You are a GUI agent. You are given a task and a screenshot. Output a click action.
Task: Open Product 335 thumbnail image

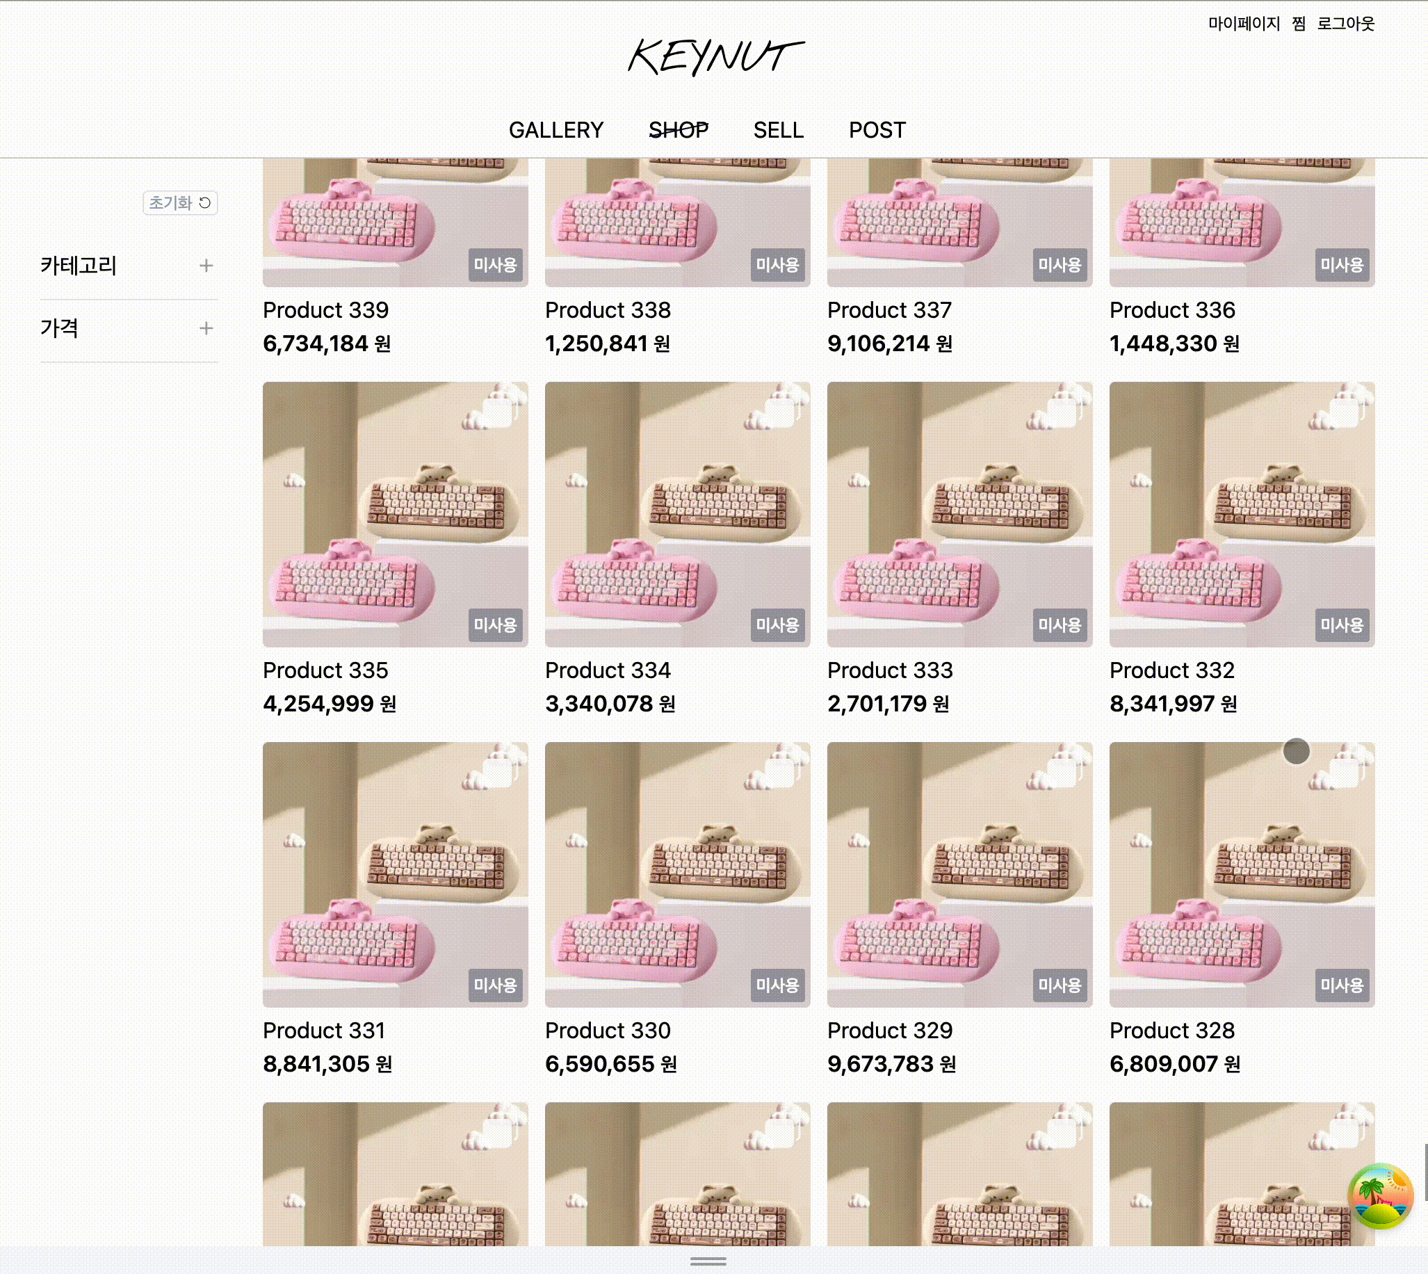(396, 514)
